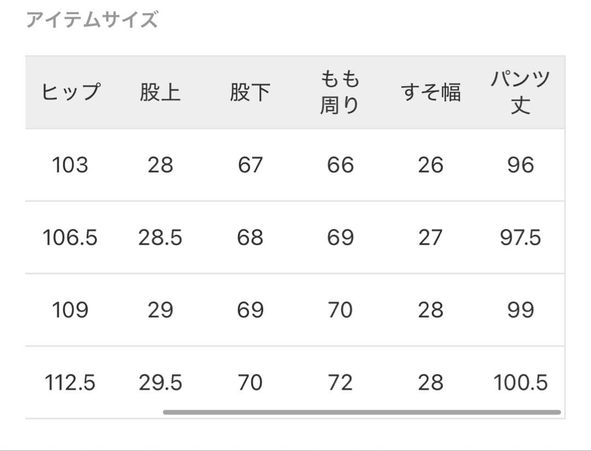Click the hip value 106.5

point(70,238)
